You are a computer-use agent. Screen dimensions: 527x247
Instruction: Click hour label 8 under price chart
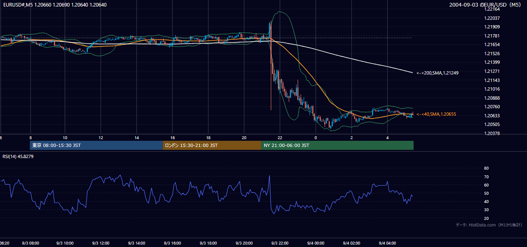click(30, 137)
